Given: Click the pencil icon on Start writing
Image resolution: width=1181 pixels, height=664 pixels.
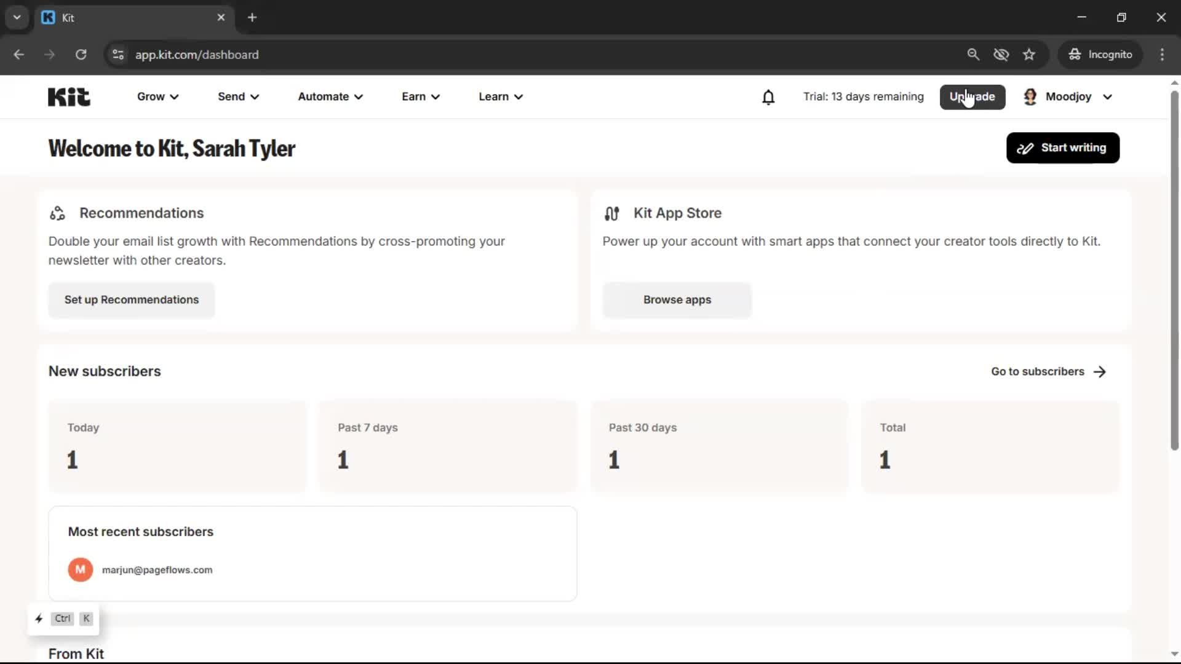Looking at the screenshot, I should pos(1025,148).
